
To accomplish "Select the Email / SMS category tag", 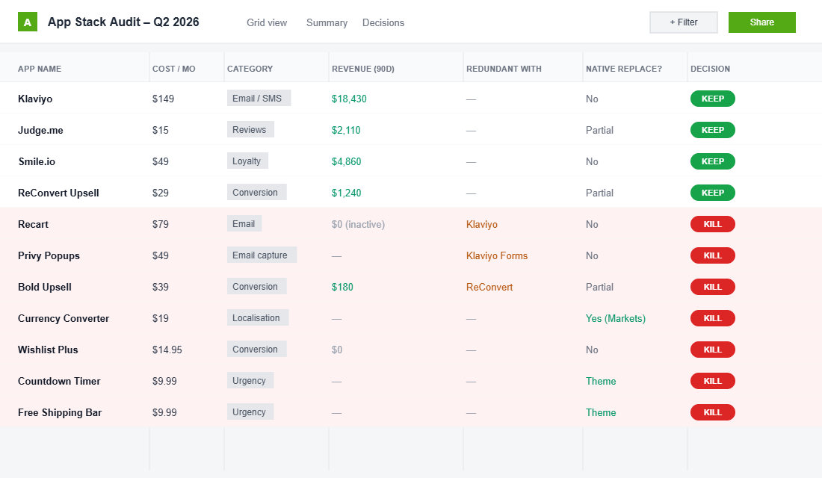I will pyautogui.click(x=258, y=99).
